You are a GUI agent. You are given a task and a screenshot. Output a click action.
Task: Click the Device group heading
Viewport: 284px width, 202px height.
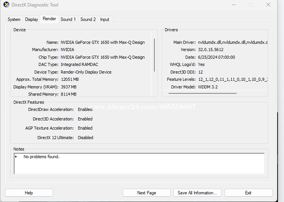click(x=19, y=30)
